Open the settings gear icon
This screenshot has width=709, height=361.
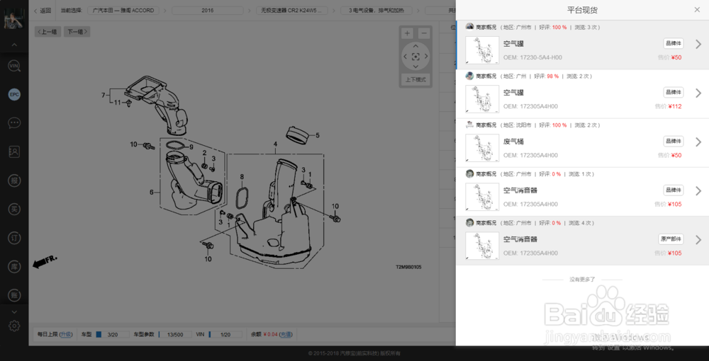click(14, 326)
